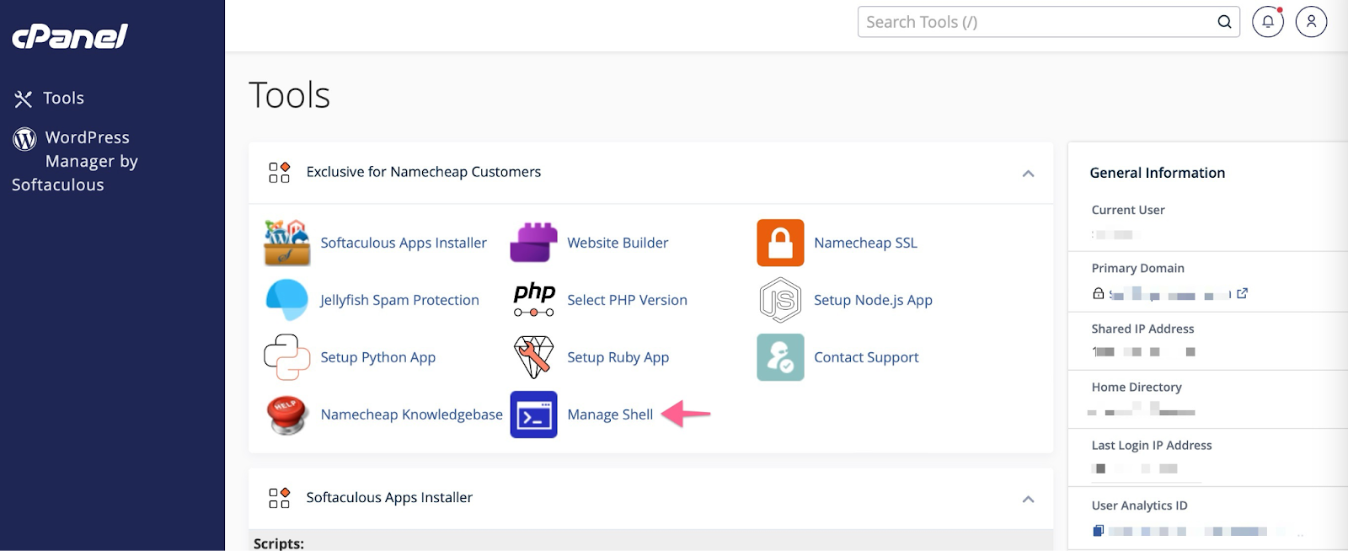Viewport: 1348px width, 551px height.
Task: Open primary domain via external link icon
Action: click(1242, 293)
